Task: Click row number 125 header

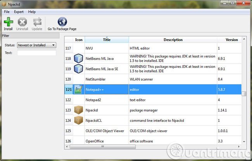Action: tap(68, 131)
